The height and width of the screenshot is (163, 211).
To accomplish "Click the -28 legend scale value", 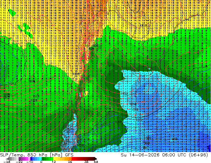I will tap(6, 162).
